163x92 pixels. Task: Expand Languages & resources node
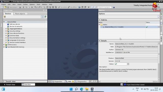click(x=6, y=40)
